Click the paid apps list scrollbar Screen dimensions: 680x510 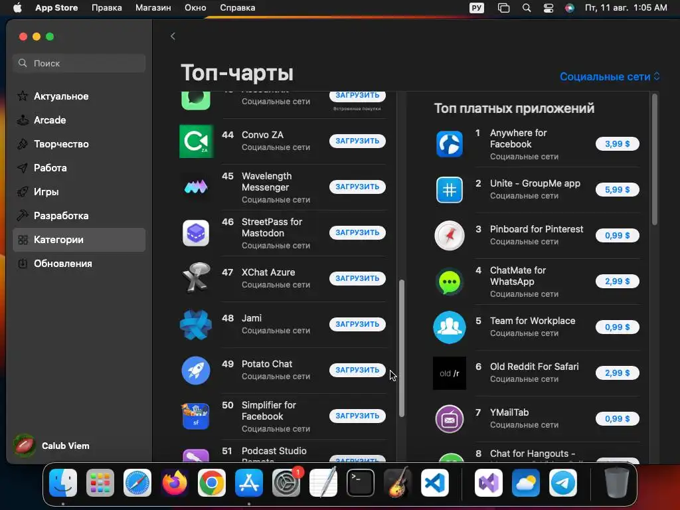[x=654, y=159]
